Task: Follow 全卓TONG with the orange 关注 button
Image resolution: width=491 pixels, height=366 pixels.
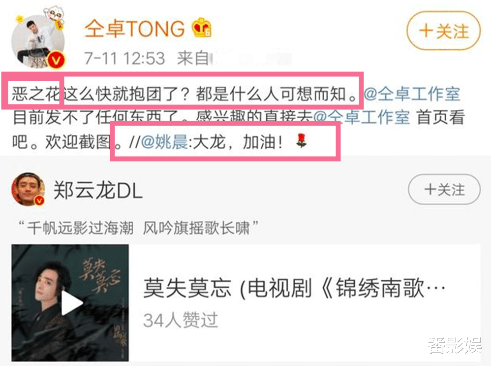Action: click(x=443, y=31)
